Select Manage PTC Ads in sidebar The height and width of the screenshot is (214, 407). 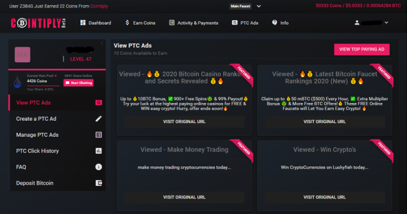click(58, 134)
